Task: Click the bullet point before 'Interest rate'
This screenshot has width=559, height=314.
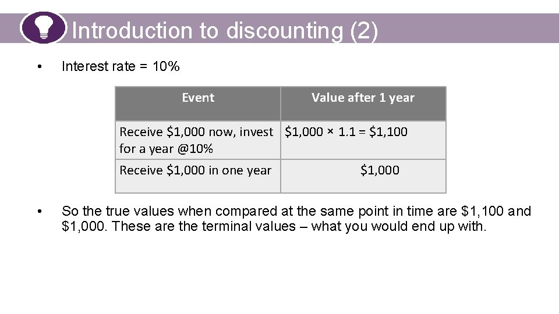Action: tap(40, 66)
